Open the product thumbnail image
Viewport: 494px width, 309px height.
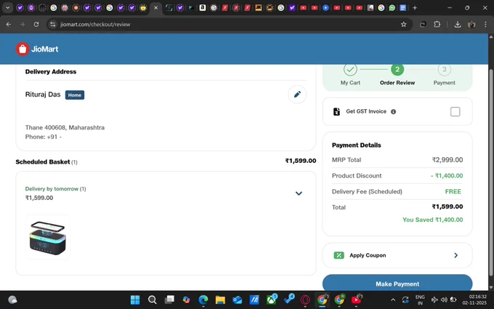47,237
